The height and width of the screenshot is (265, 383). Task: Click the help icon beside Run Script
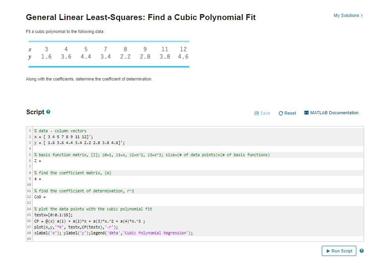click(361, 251)
